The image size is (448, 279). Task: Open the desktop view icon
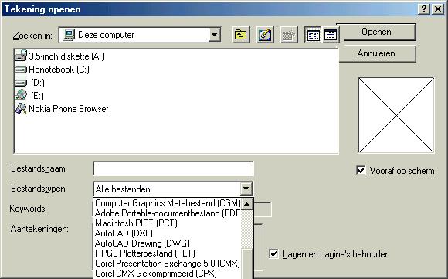pos(265,35)
